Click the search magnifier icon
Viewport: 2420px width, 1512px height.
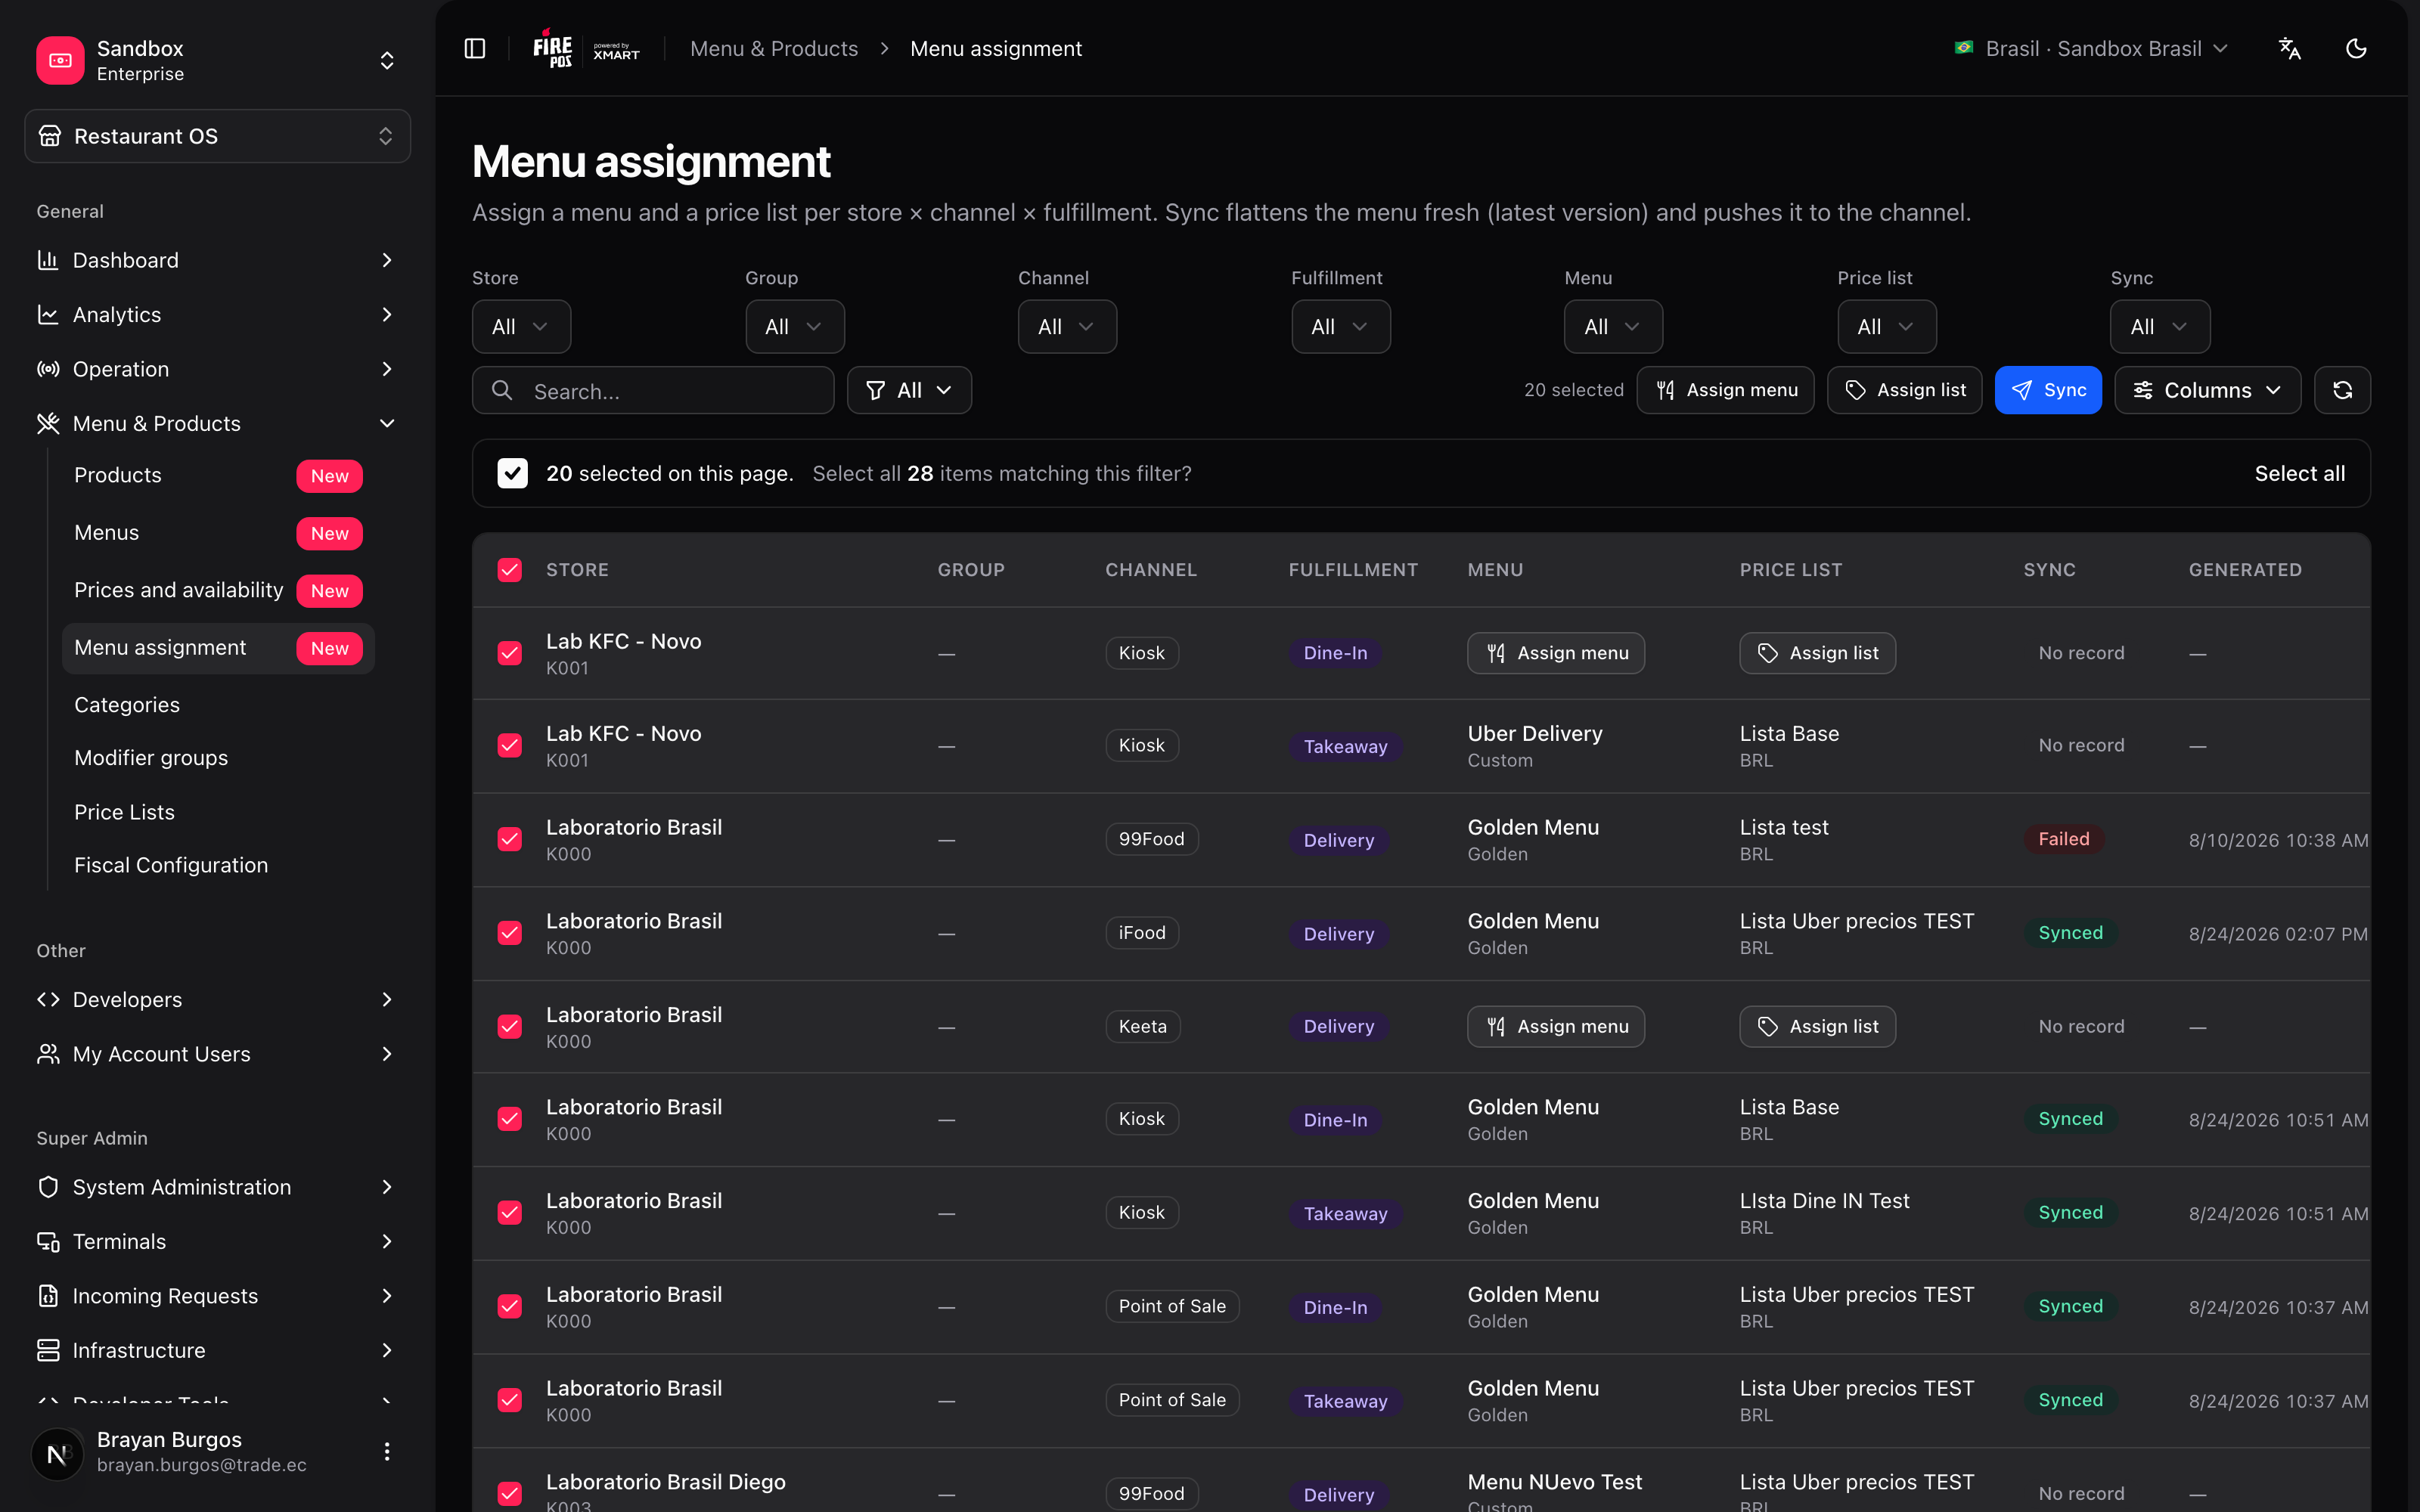click(x=503, y=390)
